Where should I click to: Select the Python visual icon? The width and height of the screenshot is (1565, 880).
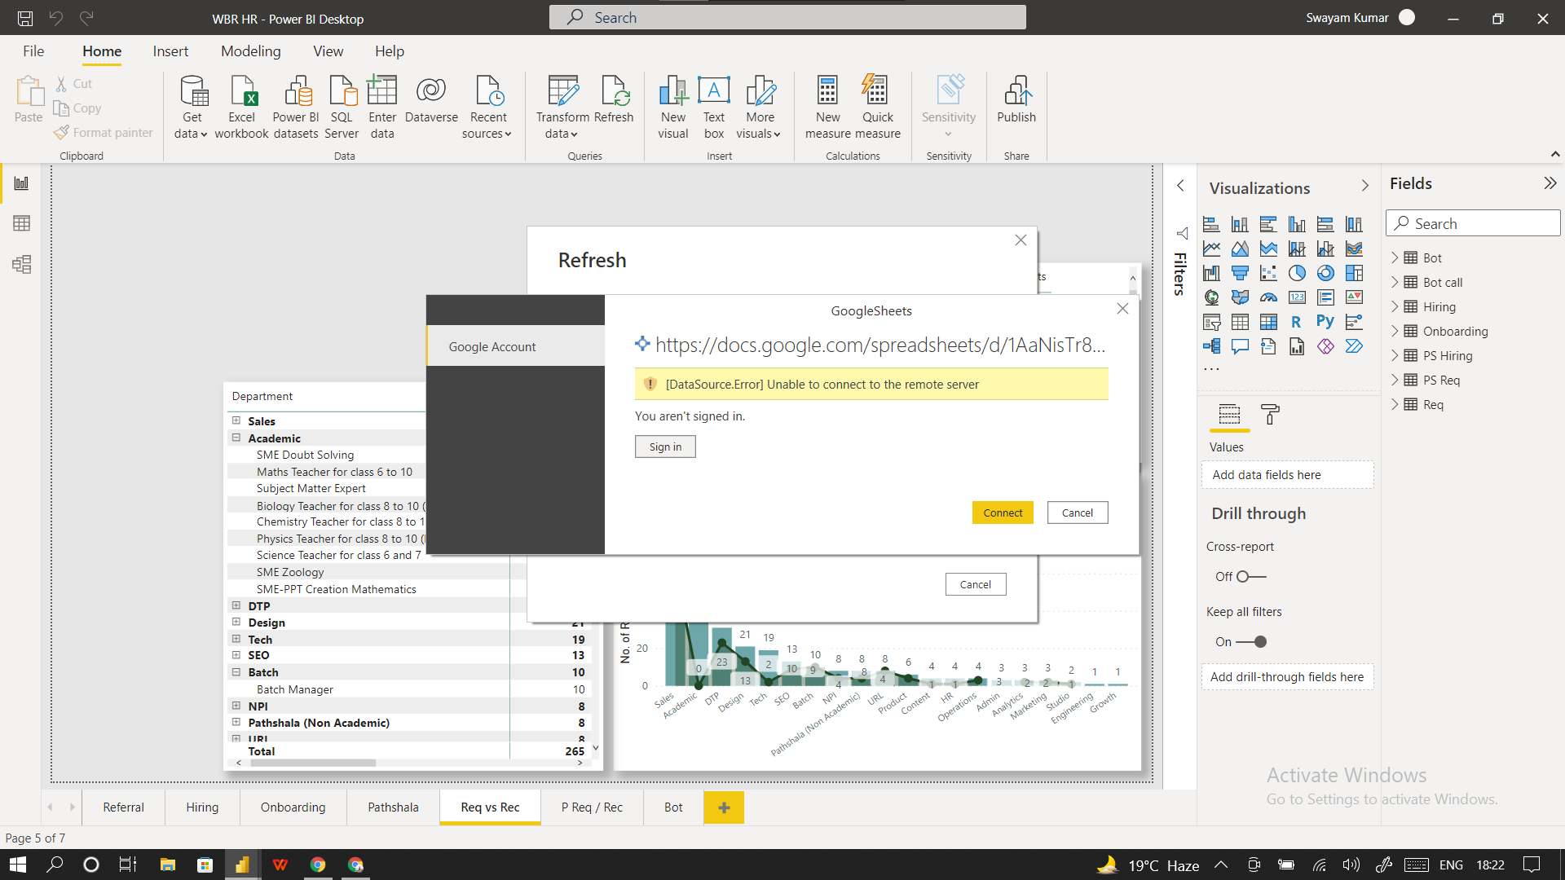[1325, 322]
